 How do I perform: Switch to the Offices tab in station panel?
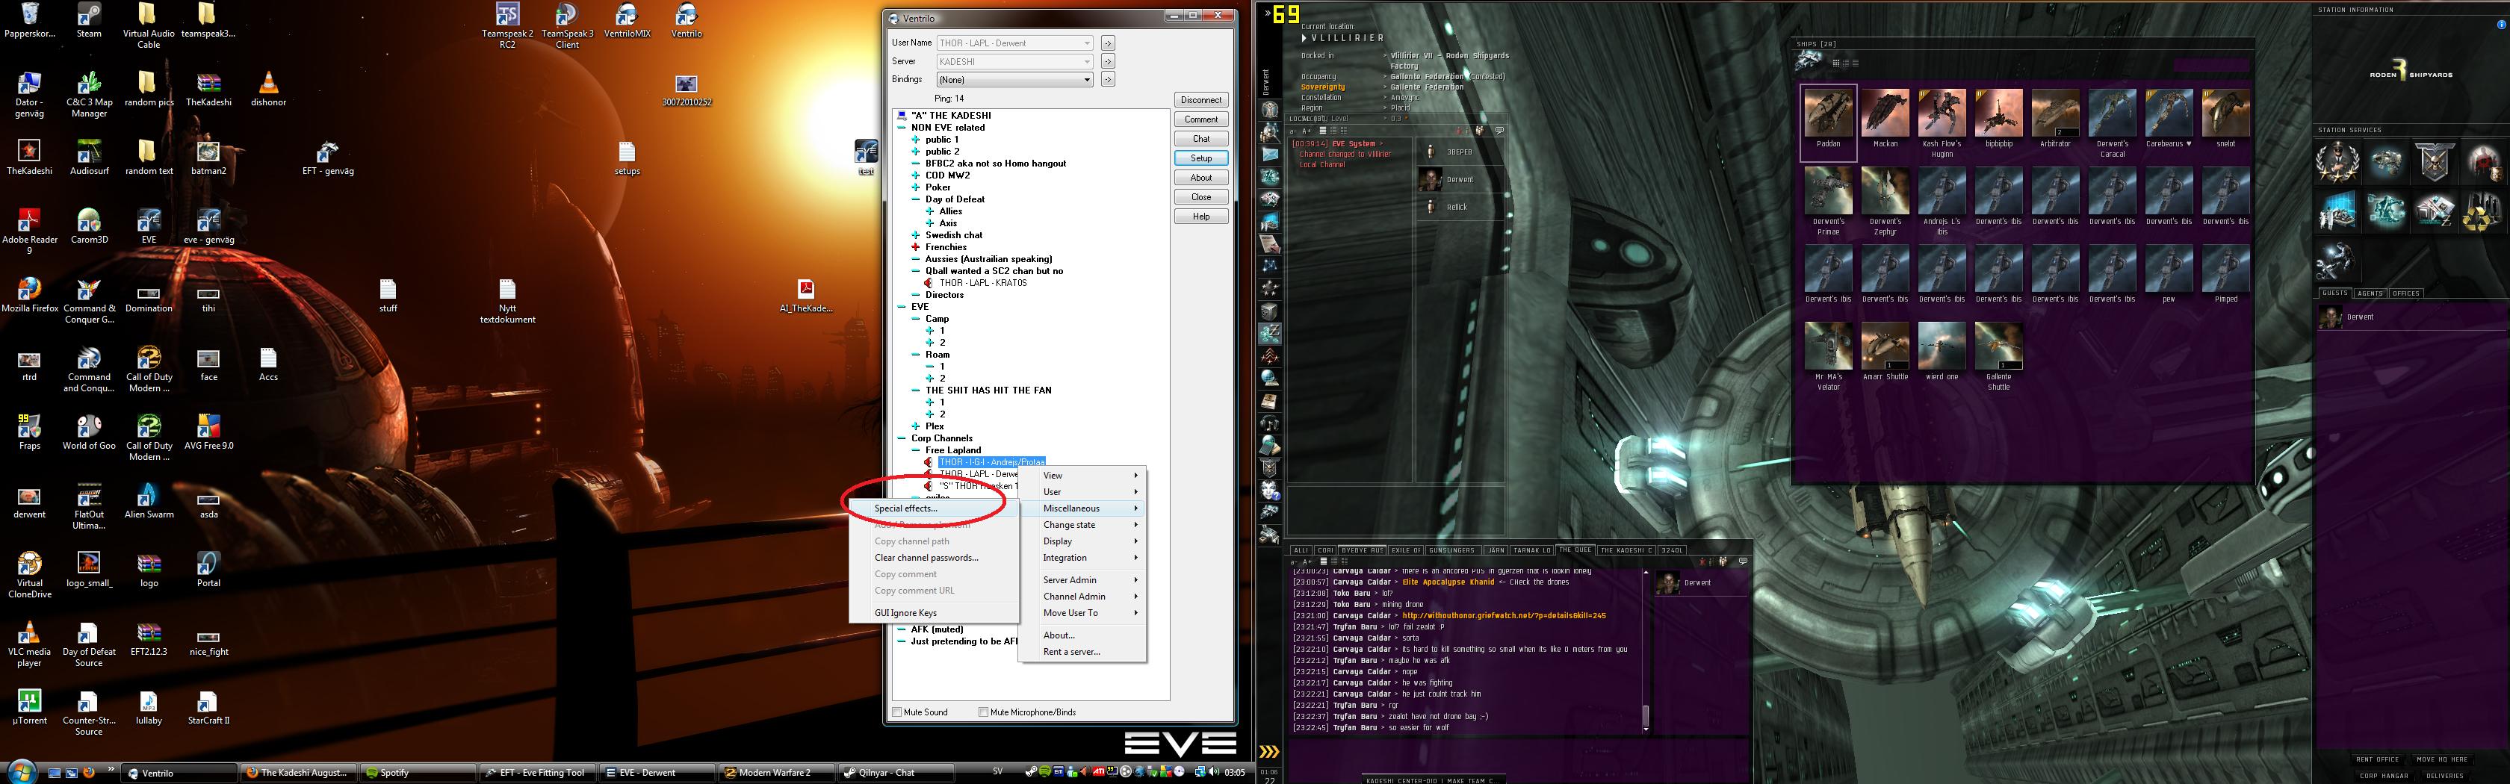(2405, 293)
